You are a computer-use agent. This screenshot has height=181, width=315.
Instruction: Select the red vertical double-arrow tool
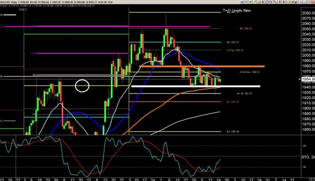click(x=263, y=2)
